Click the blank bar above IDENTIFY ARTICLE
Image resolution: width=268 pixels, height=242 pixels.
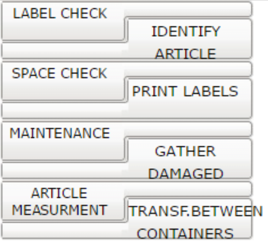[x=188, y=10]
